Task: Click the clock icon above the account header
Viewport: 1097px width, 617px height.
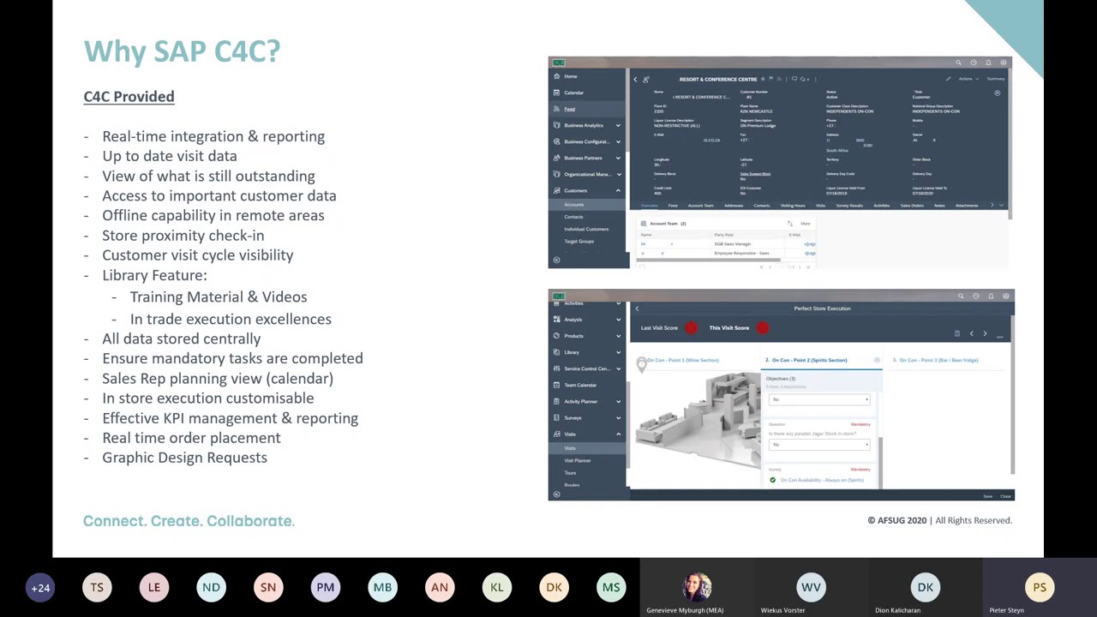Action: pos(974,63)
